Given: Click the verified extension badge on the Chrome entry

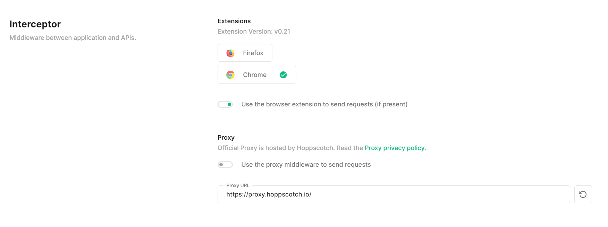Looking at the screenshot, I should point(283,75).
